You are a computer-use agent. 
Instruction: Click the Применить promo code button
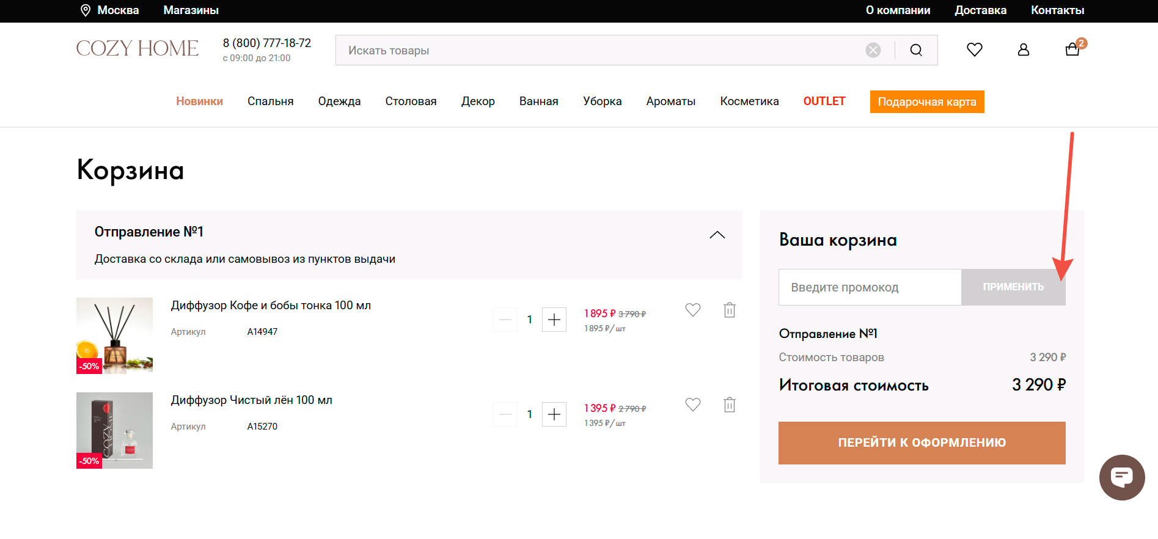1013,287
